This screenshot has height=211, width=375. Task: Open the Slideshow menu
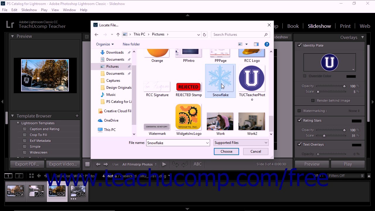coord(29,10)
